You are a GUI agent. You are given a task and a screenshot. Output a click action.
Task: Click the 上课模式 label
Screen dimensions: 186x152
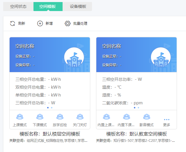[20, 125]
